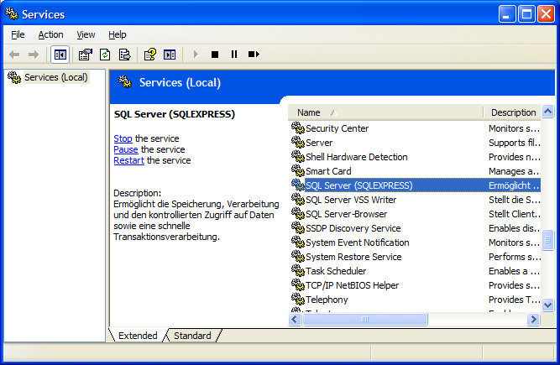Click the gear icon for Security Center
This screenshot has width=560, height=365.
[297, 128]
